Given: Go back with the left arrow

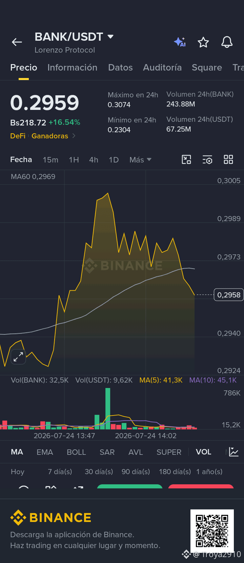Looking at the screenshot, I should [17, 42].
